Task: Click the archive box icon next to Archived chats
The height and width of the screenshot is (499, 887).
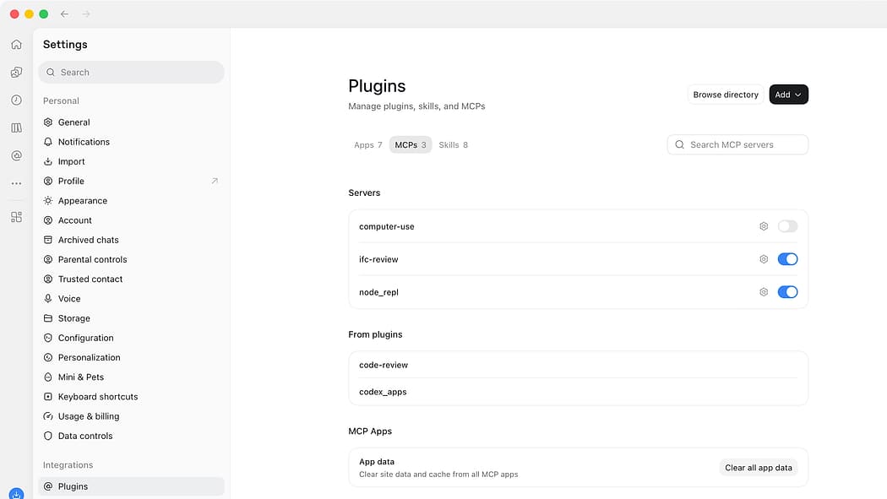Action: [48, 240]
